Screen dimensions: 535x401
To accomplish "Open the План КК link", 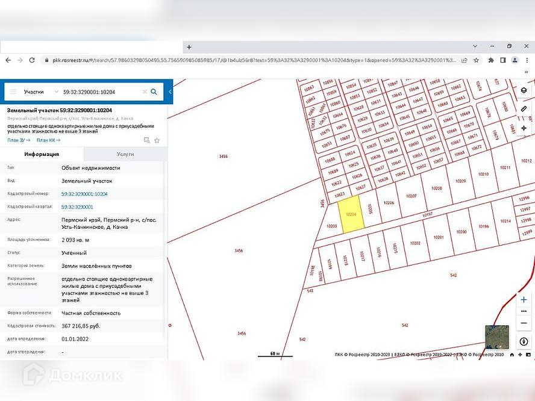I will [x=48, y=140].
